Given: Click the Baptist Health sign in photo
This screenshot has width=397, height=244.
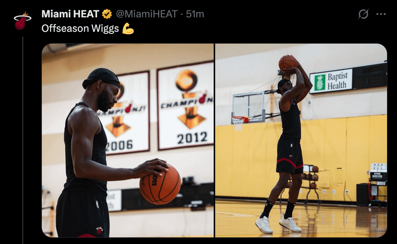Looking at the screenshot, I should (331, 81).
